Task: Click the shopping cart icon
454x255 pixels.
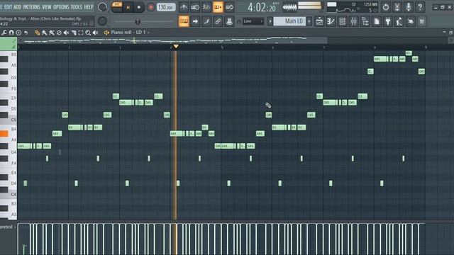Action: coord(422,21)
